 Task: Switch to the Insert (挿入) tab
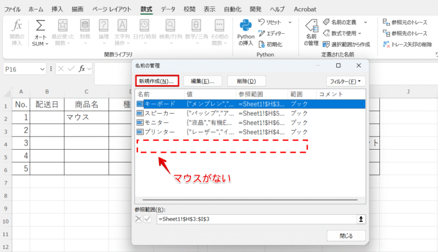(x=57, y=9)
